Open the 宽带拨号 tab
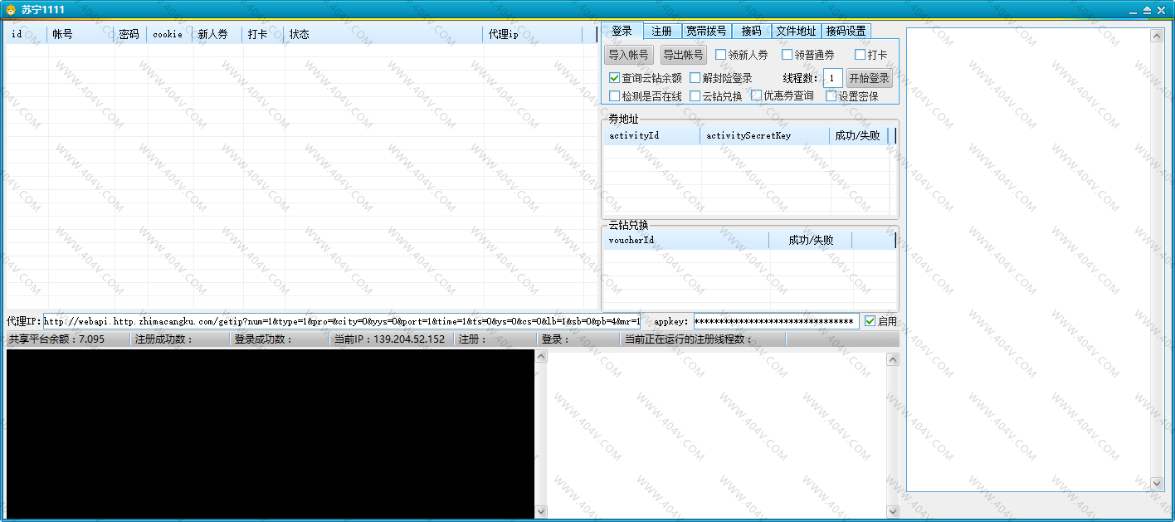The image size is (1175, 522). (706, 31)
